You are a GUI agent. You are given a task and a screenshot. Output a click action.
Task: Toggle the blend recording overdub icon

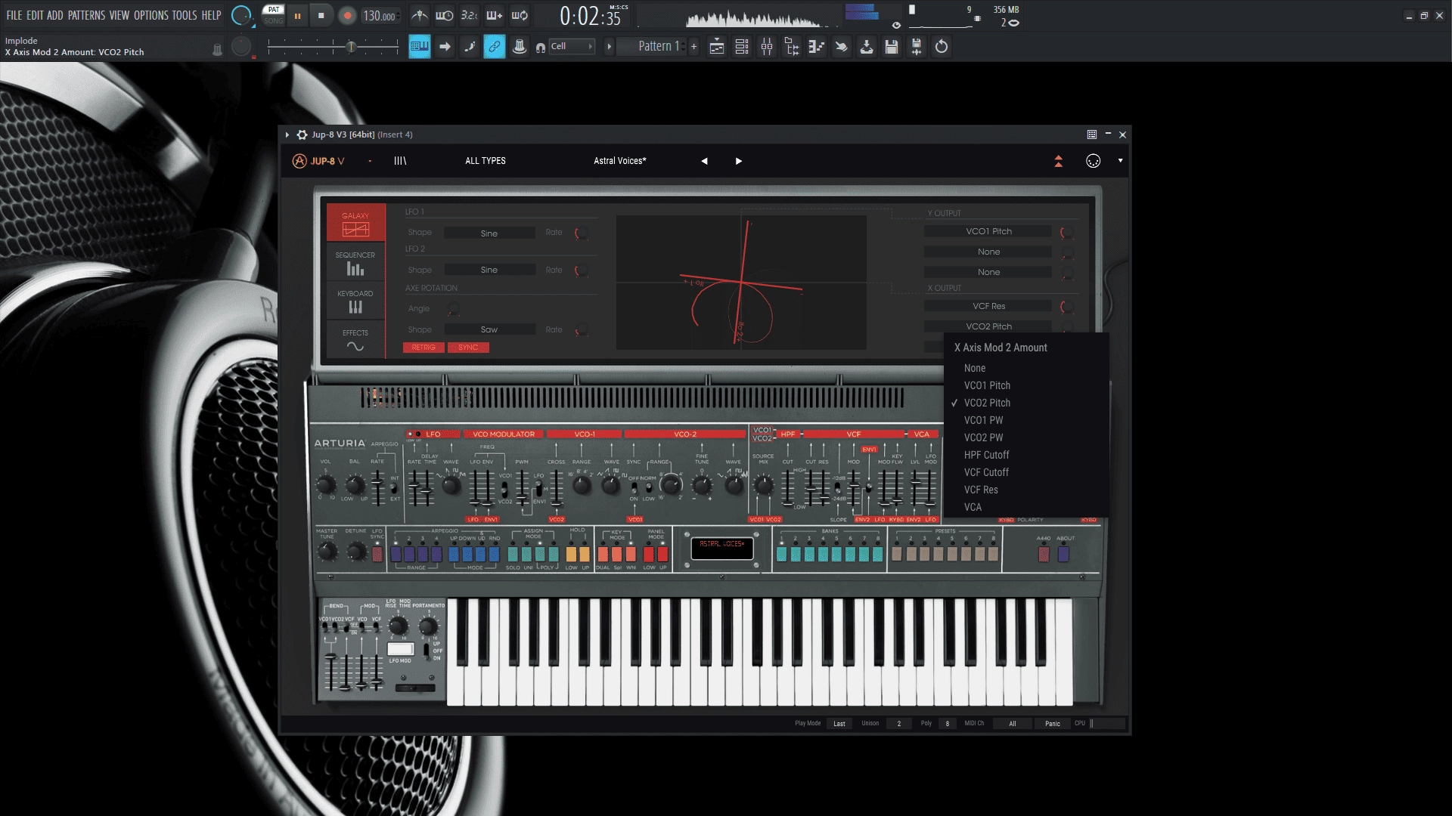pyautogui.click(x=495, y=16)
